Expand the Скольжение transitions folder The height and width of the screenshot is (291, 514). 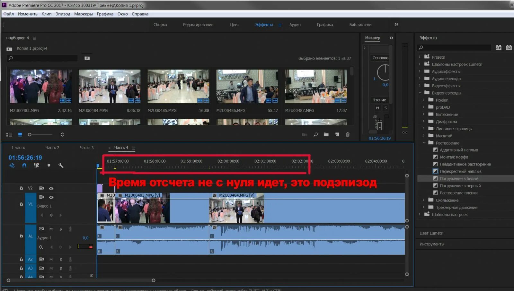(423, 200)
